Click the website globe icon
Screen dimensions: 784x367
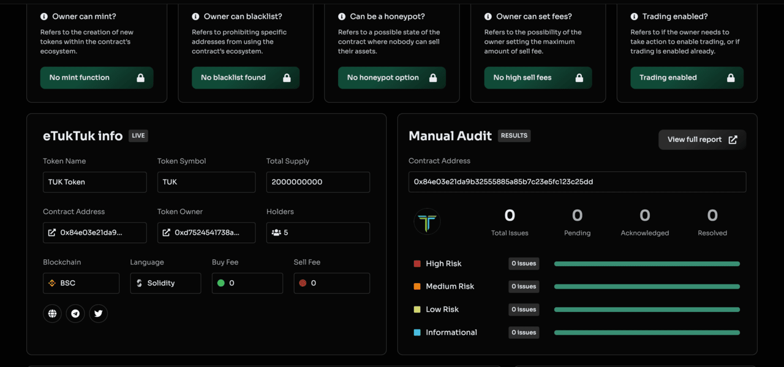[52, 314]
